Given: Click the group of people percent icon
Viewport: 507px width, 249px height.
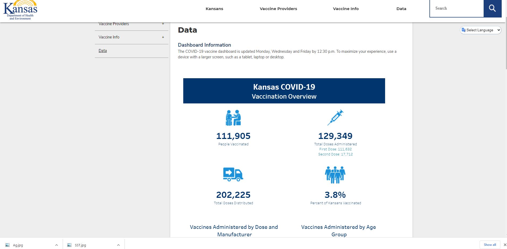Looking at the screenshot, I should click(335, 175).
